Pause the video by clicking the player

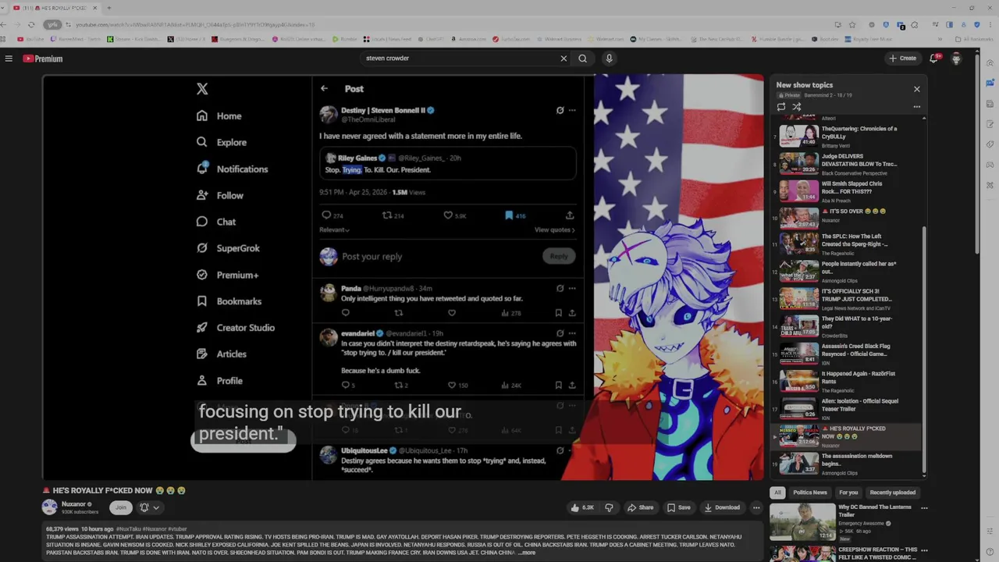coord(404,277)
